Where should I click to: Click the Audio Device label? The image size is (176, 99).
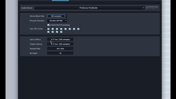pos(27,8)
